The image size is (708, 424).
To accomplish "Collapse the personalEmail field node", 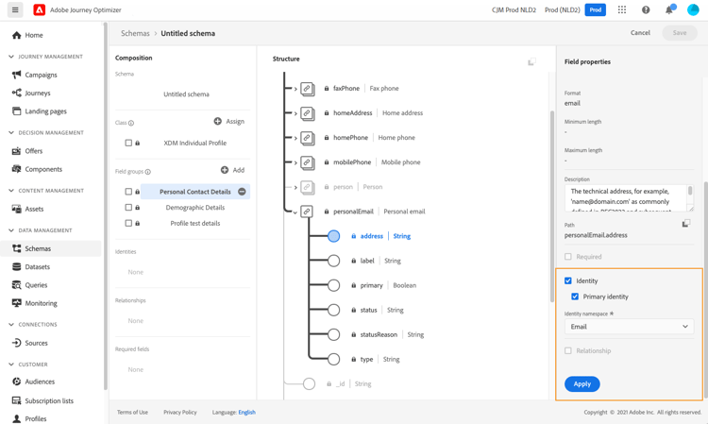I will point(295,212).
